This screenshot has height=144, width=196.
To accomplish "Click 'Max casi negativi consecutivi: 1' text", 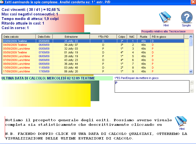I will pyautogui.click(x=30, y=14).
